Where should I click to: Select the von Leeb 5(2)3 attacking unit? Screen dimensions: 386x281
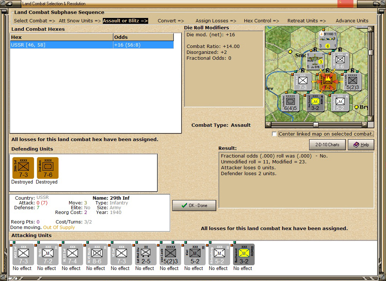[170, 254]
